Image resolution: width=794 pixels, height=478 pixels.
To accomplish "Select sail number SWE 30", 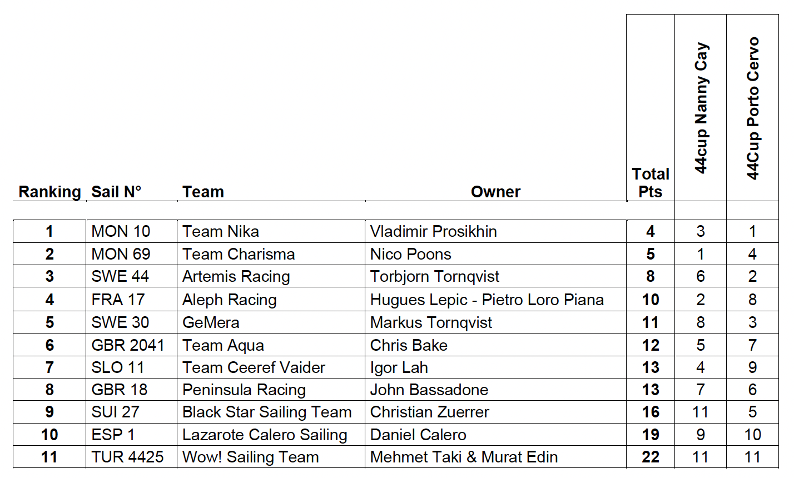I will (120, 322).
